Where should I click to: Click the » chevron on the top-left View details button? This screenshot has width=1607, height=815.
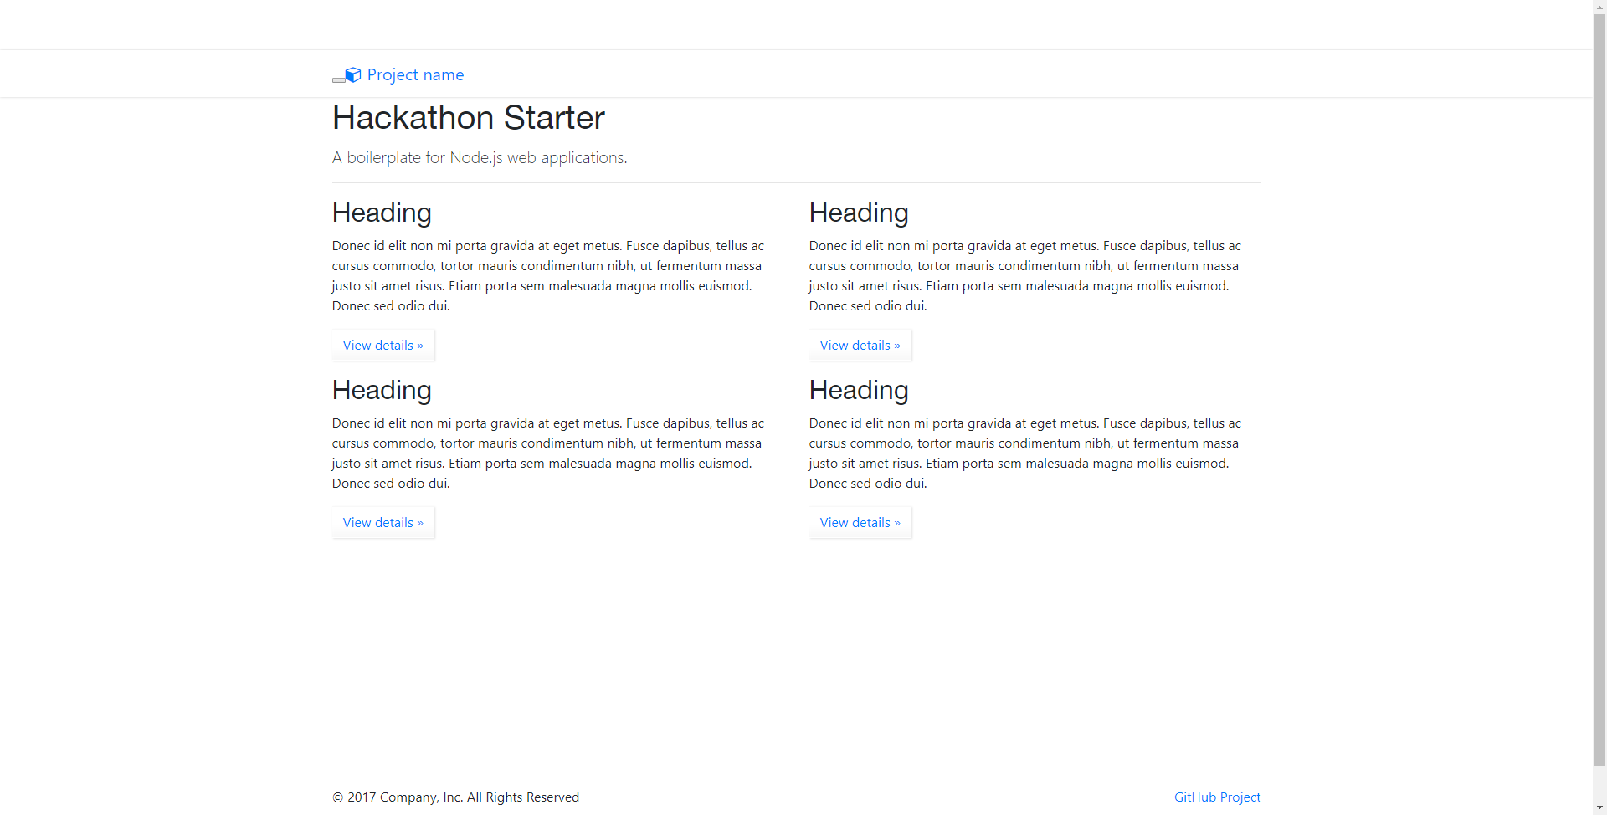[418, 345]
